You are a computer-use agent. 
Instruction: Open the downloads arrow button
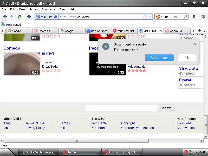click(x=194, y=17)
